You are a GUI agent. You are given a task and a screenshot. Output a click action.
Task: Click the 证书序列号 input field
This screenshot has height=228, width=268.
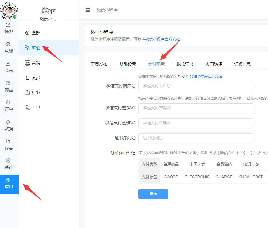[195, 138]
